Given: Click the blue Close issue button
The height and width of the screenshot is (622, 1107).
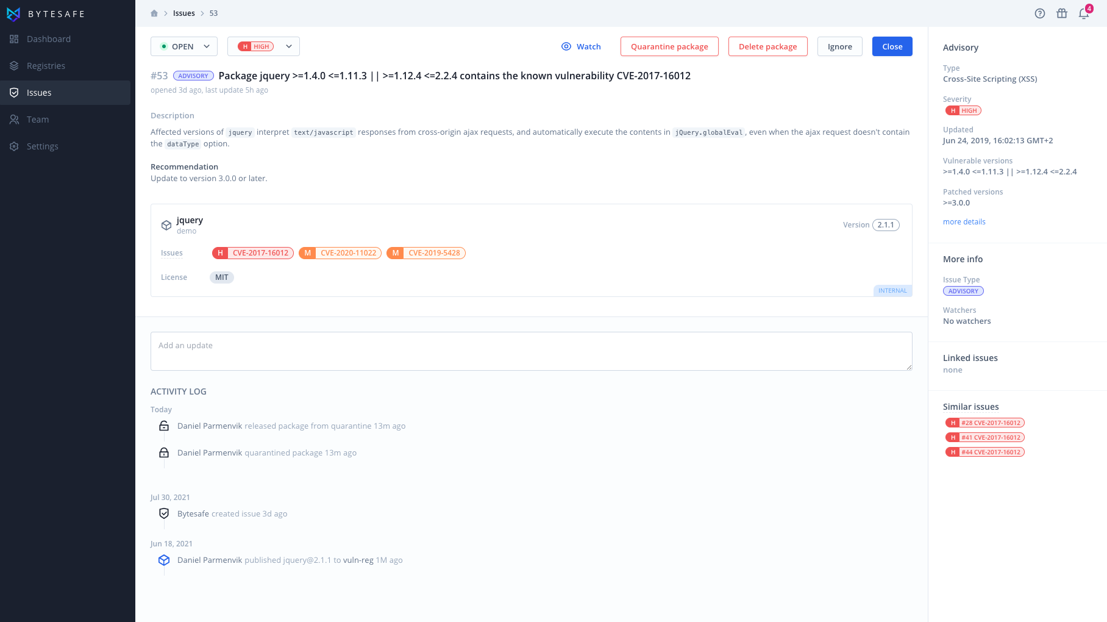Looking at the screenshot, I should pos(892,46).
